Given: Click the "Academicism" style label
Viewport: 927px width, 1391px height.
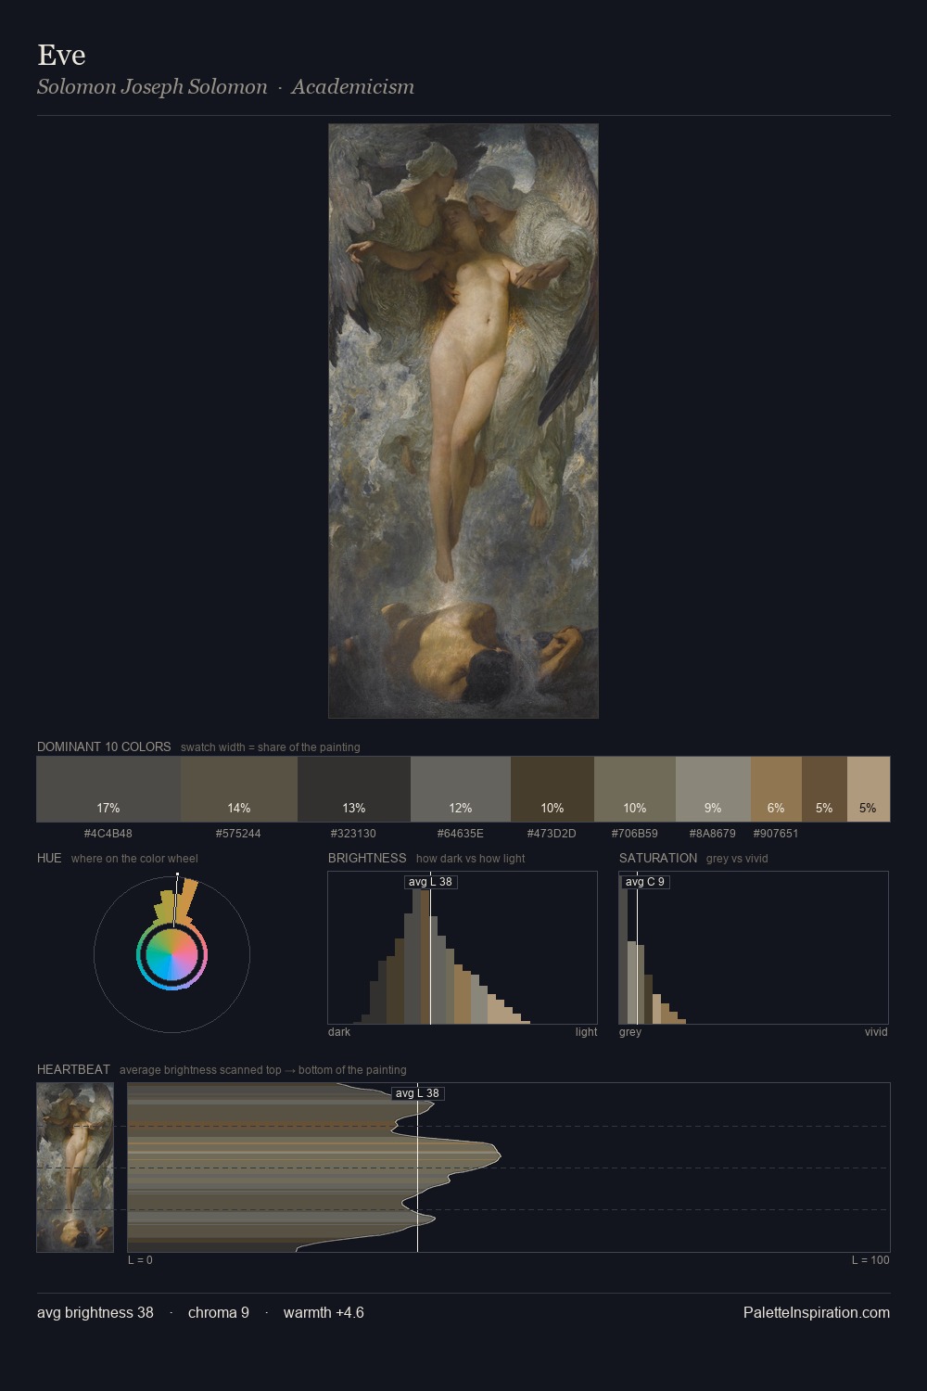Looking at the screenshot, I should point(352,86).
